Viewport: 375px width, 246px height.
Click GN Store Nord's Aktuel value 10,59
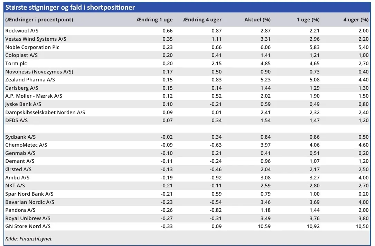click(263, 226)
